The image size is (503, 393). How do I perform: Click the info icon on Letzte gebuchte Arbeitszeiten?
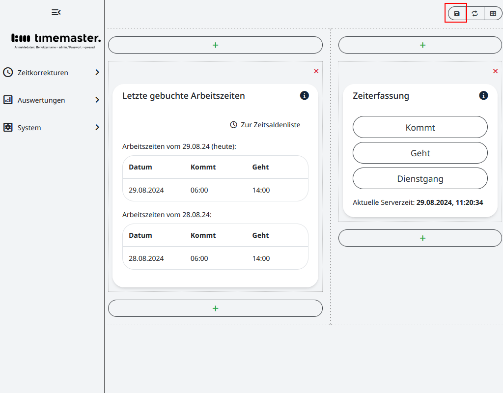point(304,95)
